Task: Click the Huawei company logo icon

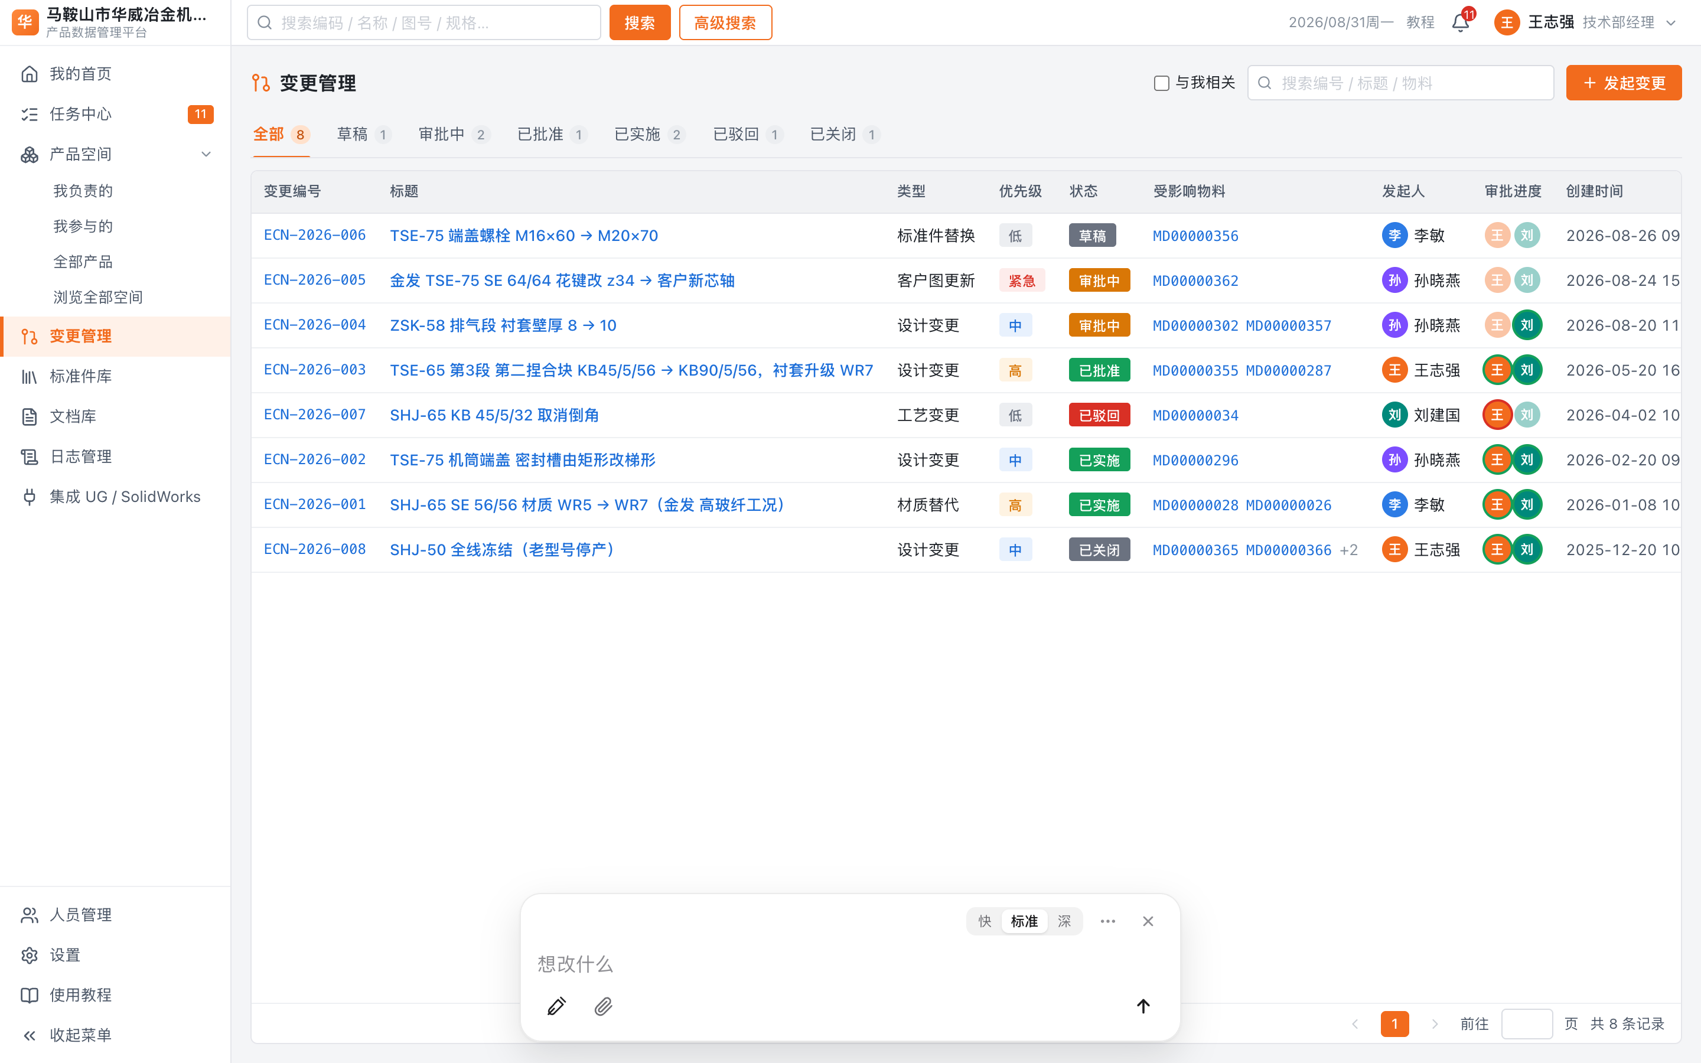Action: (25, 22)
